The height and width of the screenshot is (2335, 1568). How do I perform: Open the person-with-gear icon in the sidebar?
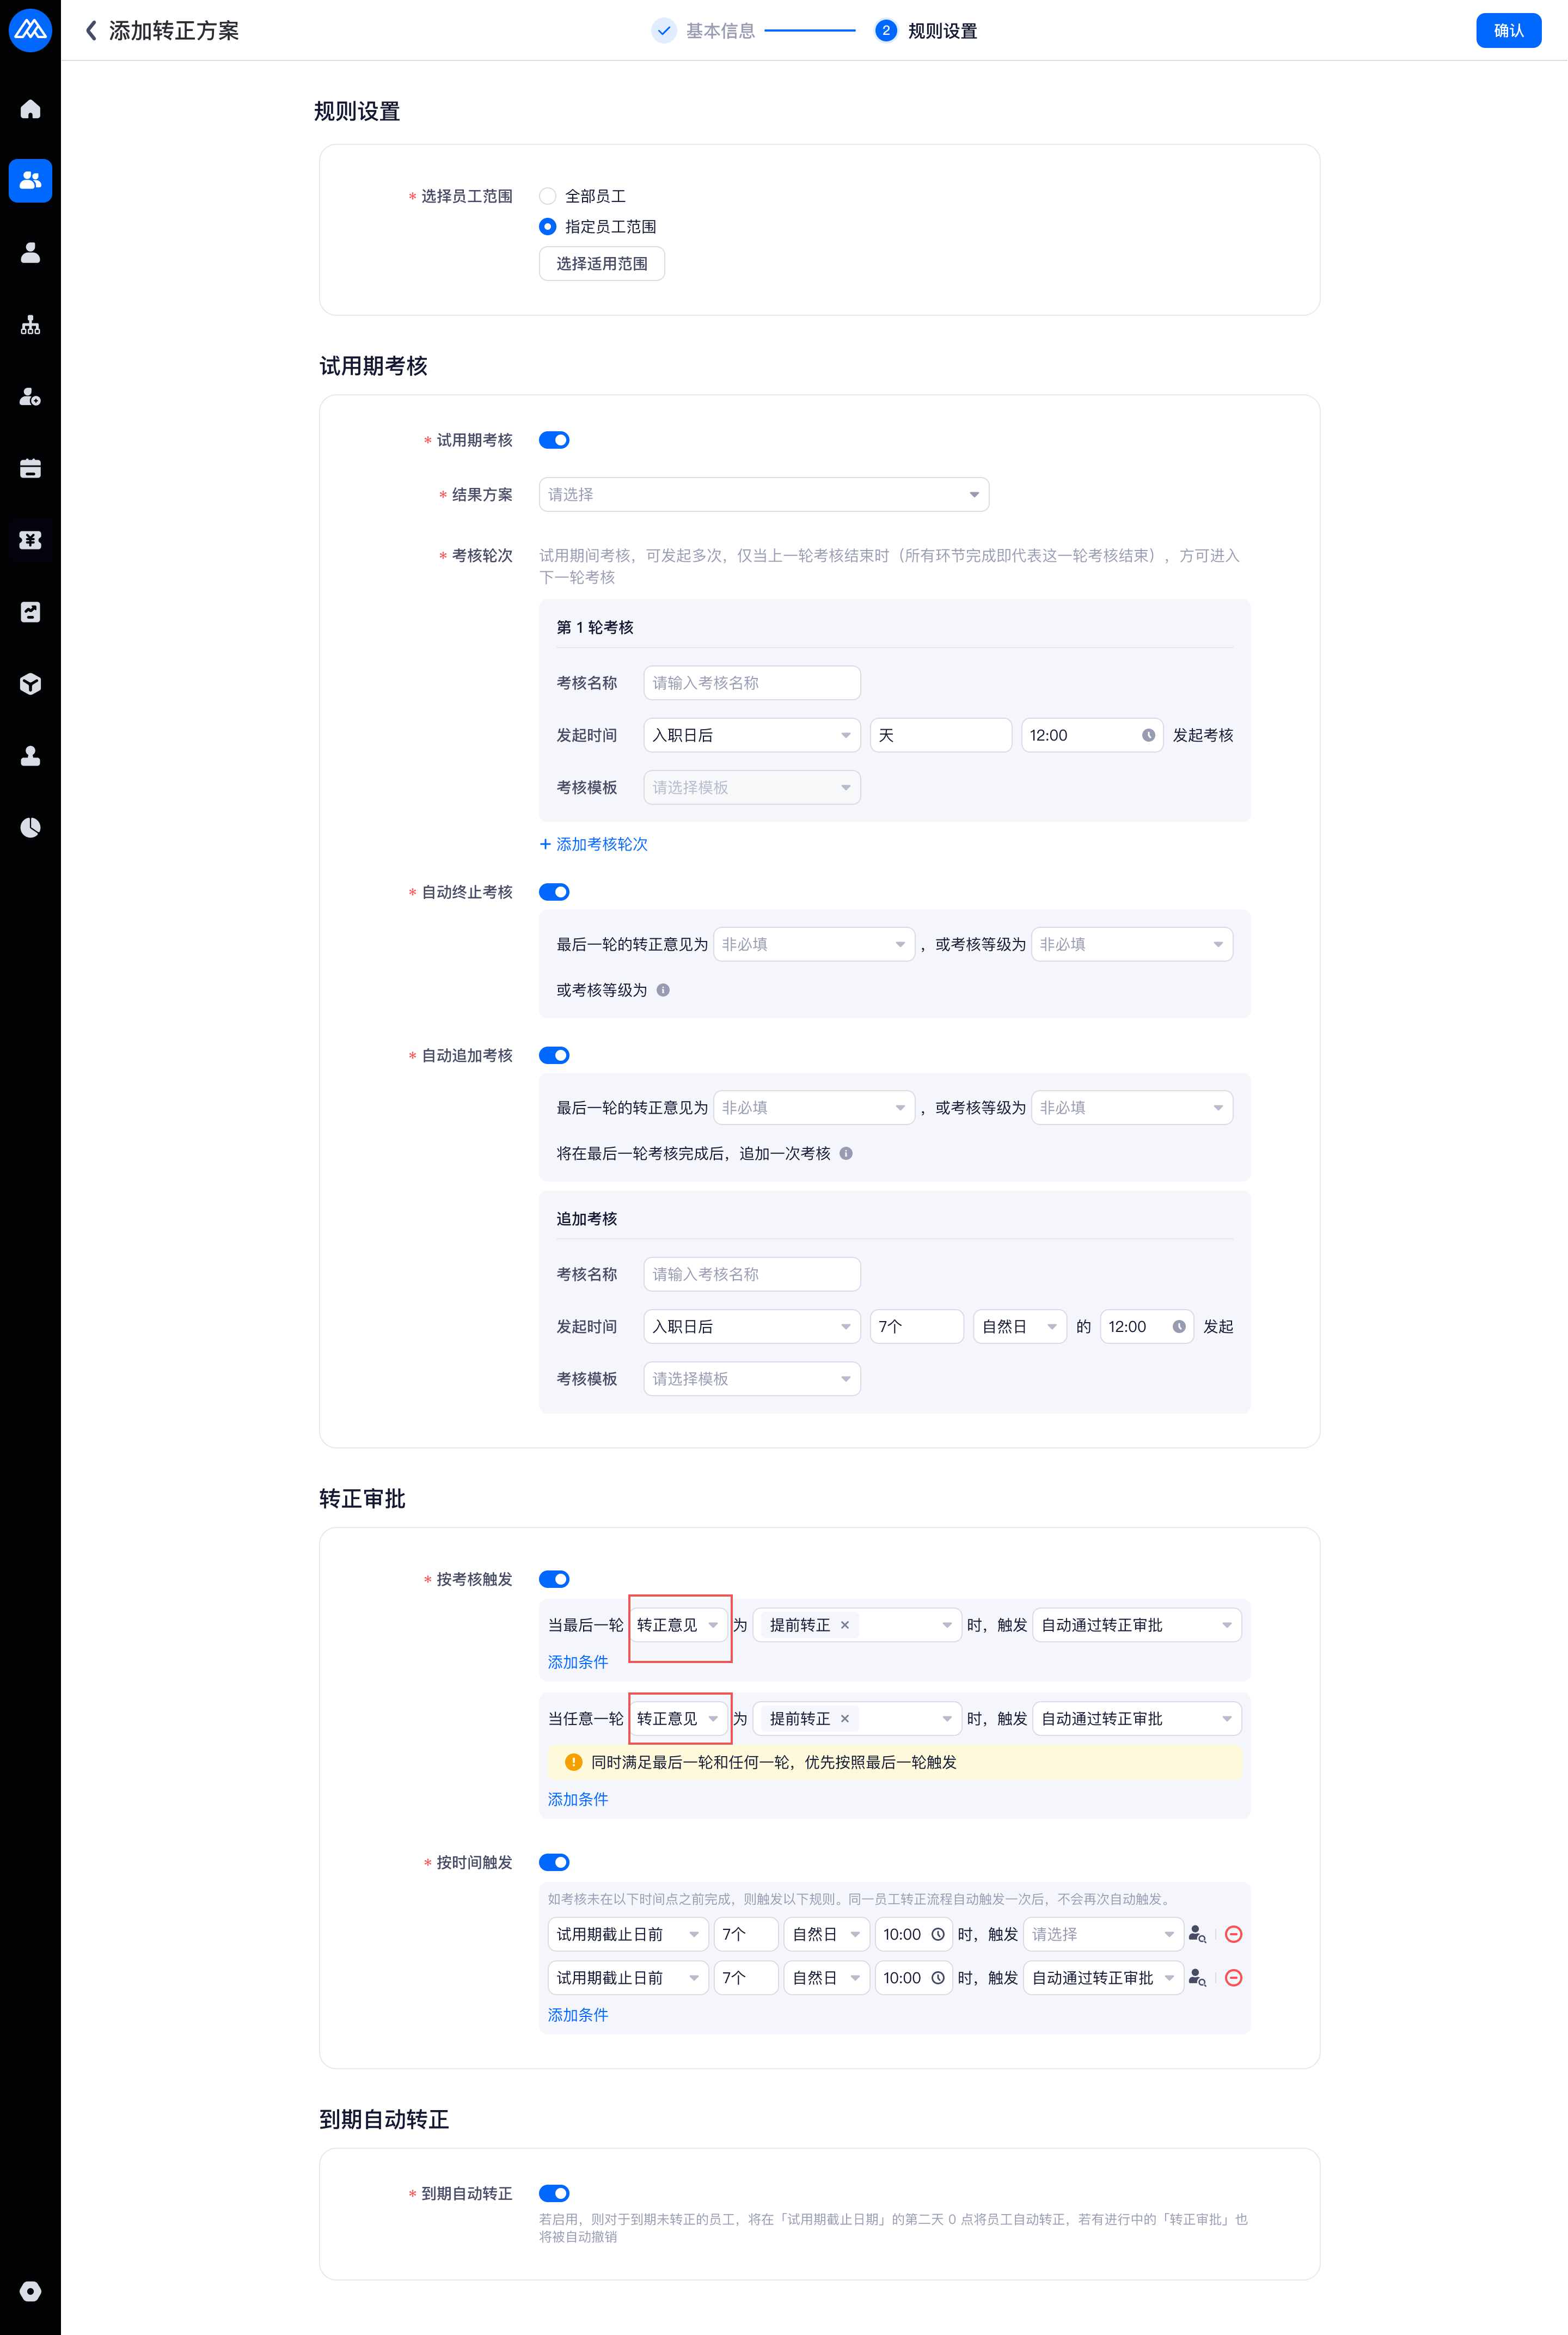tap(30, 396)
